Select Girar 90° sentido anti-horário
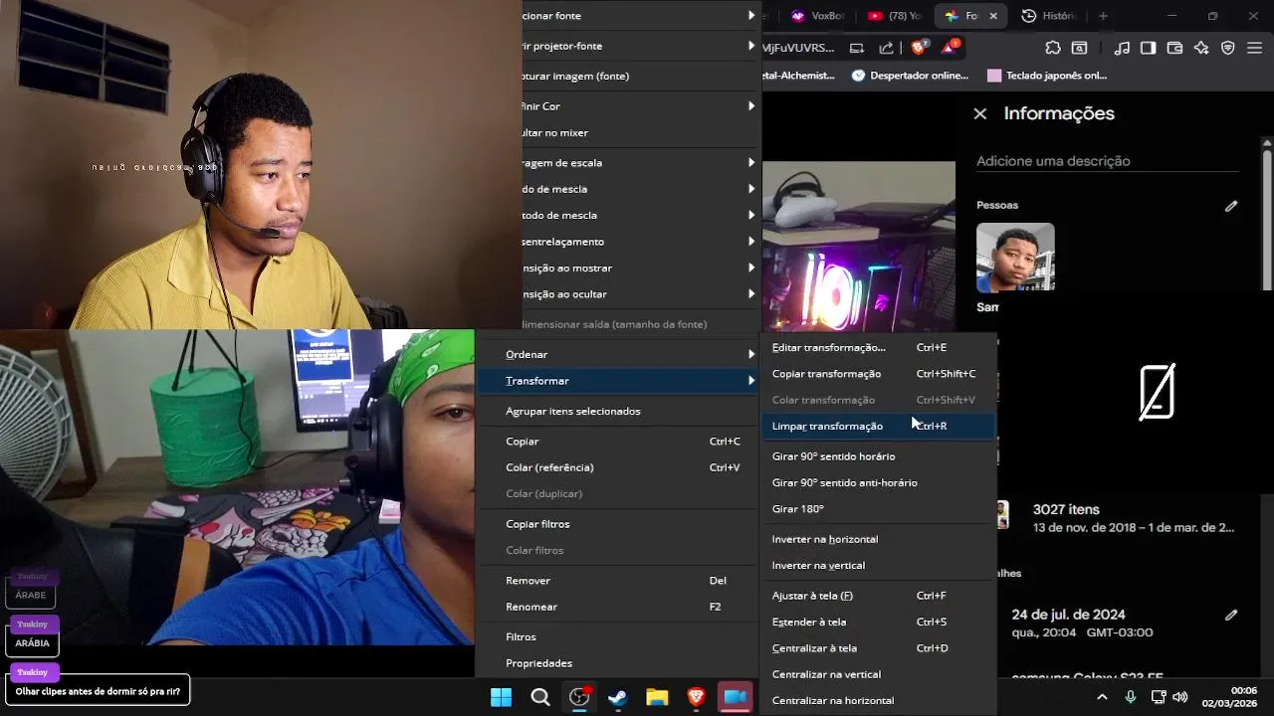Screen dimensions: 1274x716 [877, 482]
